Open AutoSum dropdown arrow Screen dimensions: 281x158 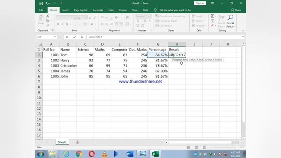click(x=216, y=16)
